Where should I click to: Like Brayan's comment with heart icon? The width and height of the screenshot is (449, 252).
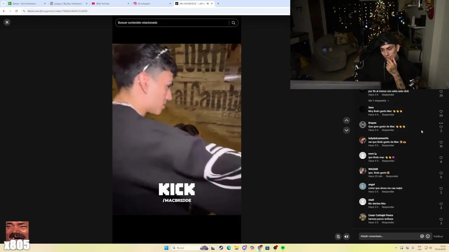coord(441,127)
